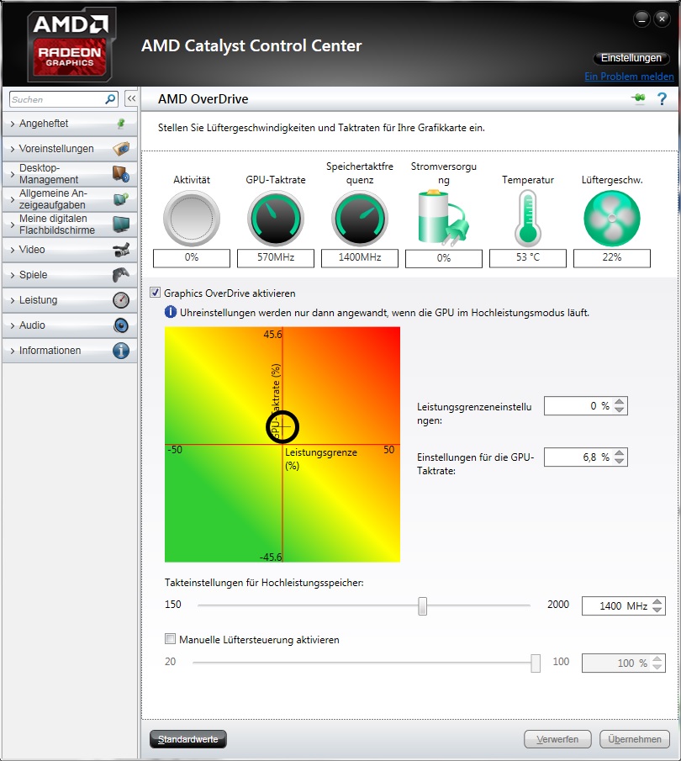This screenshot has width=681, height=761.
Task: Click the blue info icon beside Uhreinstellungen
Action: click(x=171, y=312)
